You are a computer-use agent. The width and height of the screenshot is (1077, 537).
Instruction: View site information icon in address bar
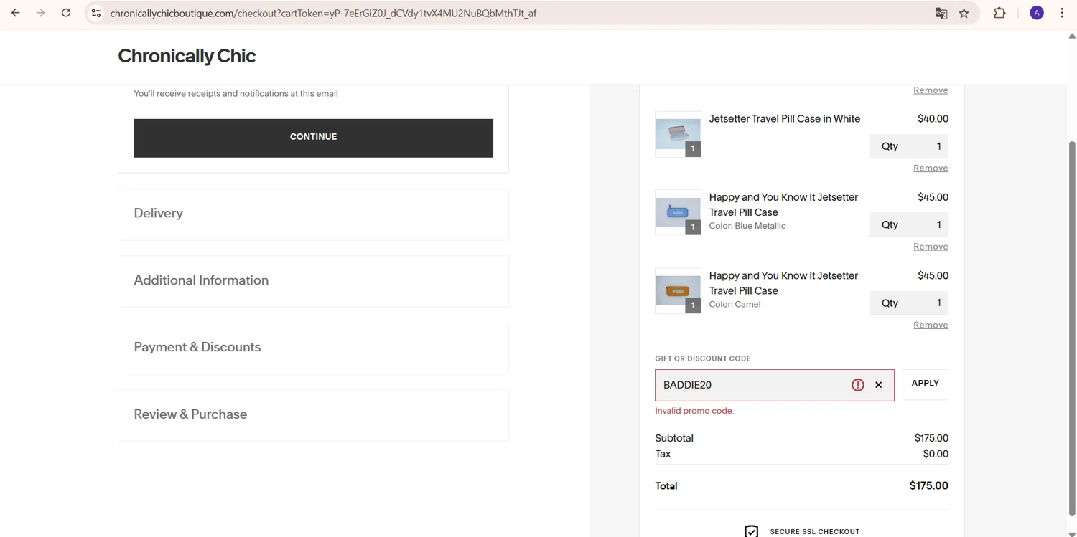pyautogui.click(x=96, y=13)
